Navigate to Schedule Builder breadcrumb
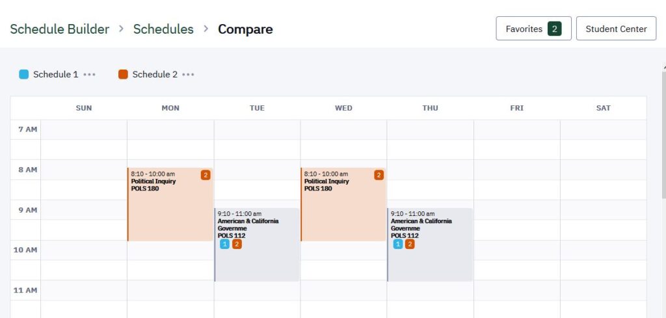This screenshot has width=666, height=318. point(59,29)
